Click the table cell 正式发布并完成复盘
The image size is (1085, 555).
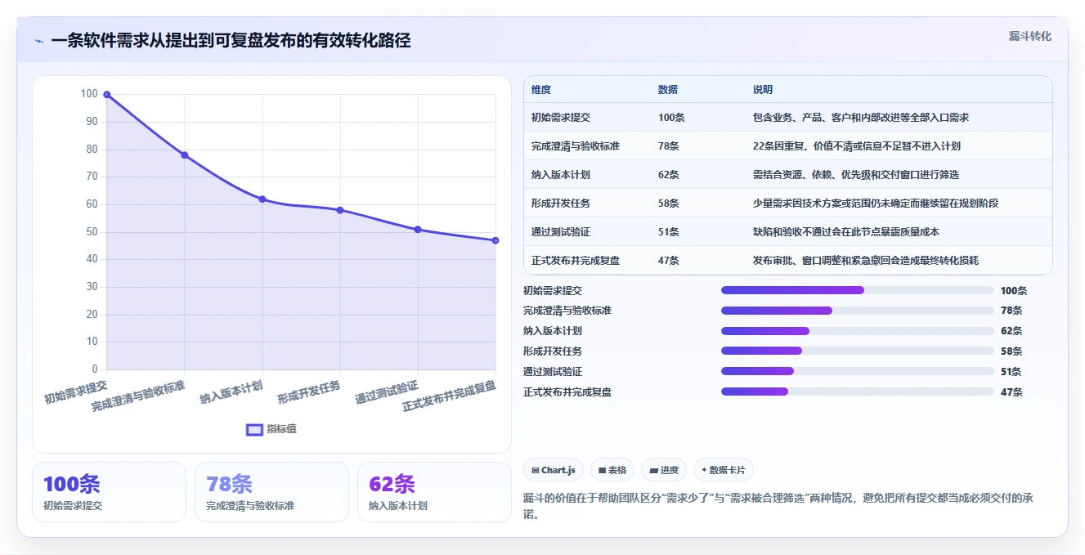point(576,261)
